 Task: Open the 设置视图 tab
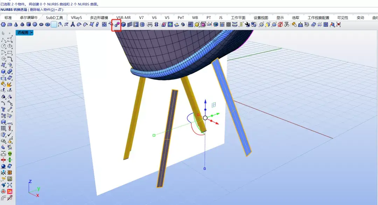(261, 18)
